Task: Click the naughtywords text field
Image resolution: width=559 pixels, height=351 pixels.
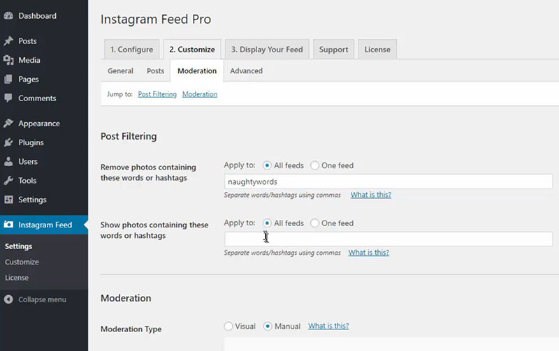Action: click(388, 181)
